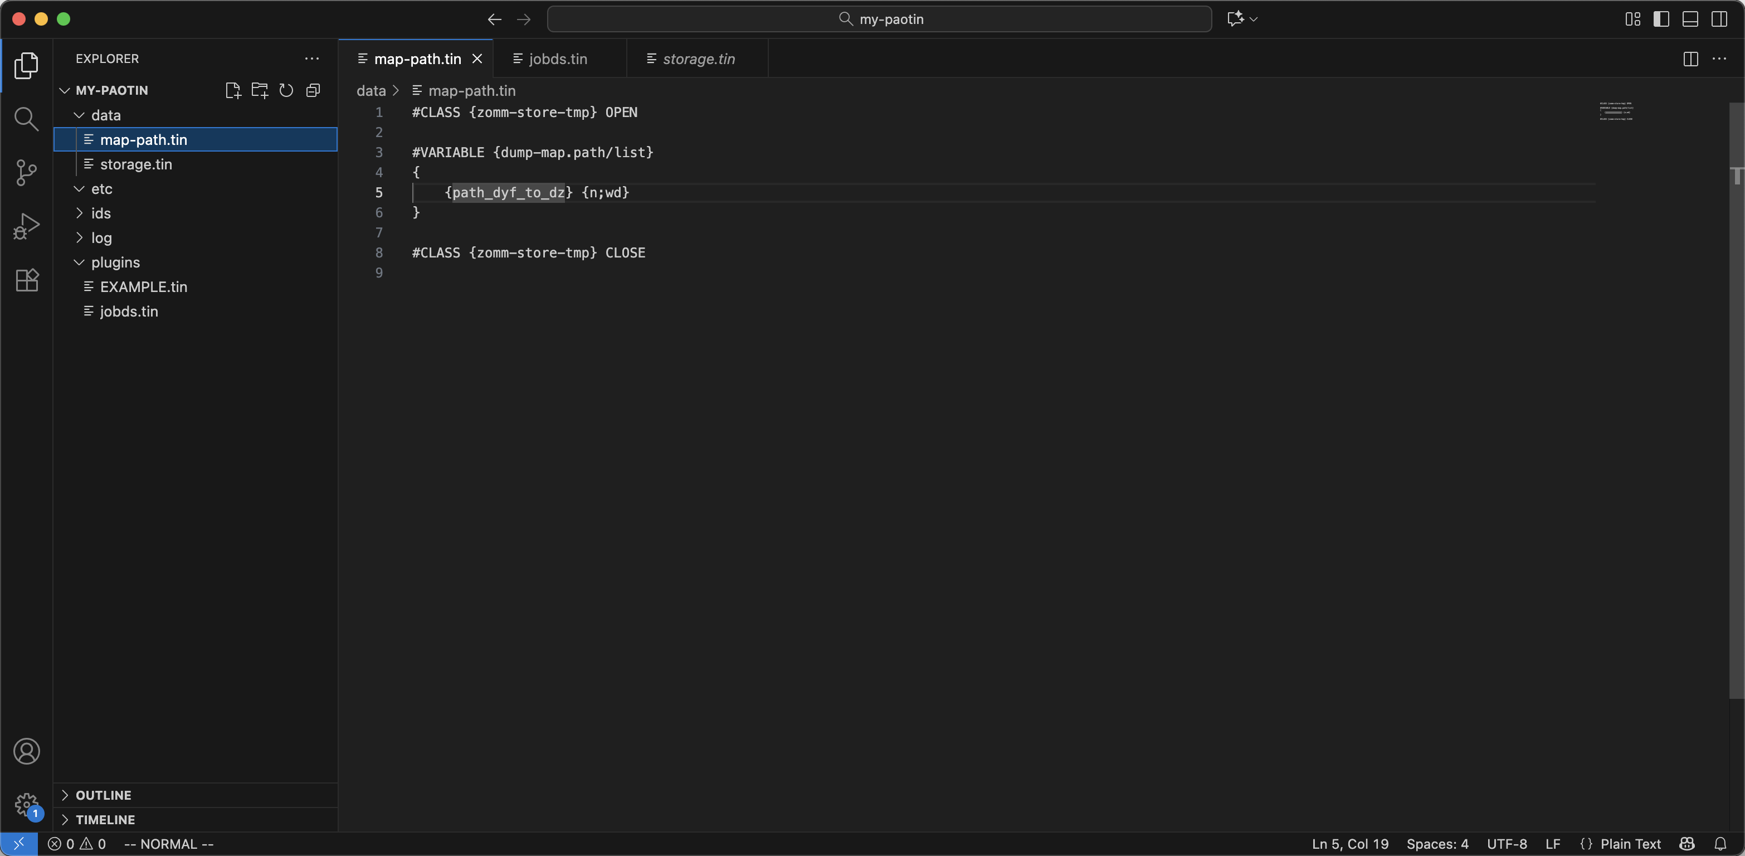Switch to the storage.tin tab
Screen dimensions: 1745x856
(698, 59)
